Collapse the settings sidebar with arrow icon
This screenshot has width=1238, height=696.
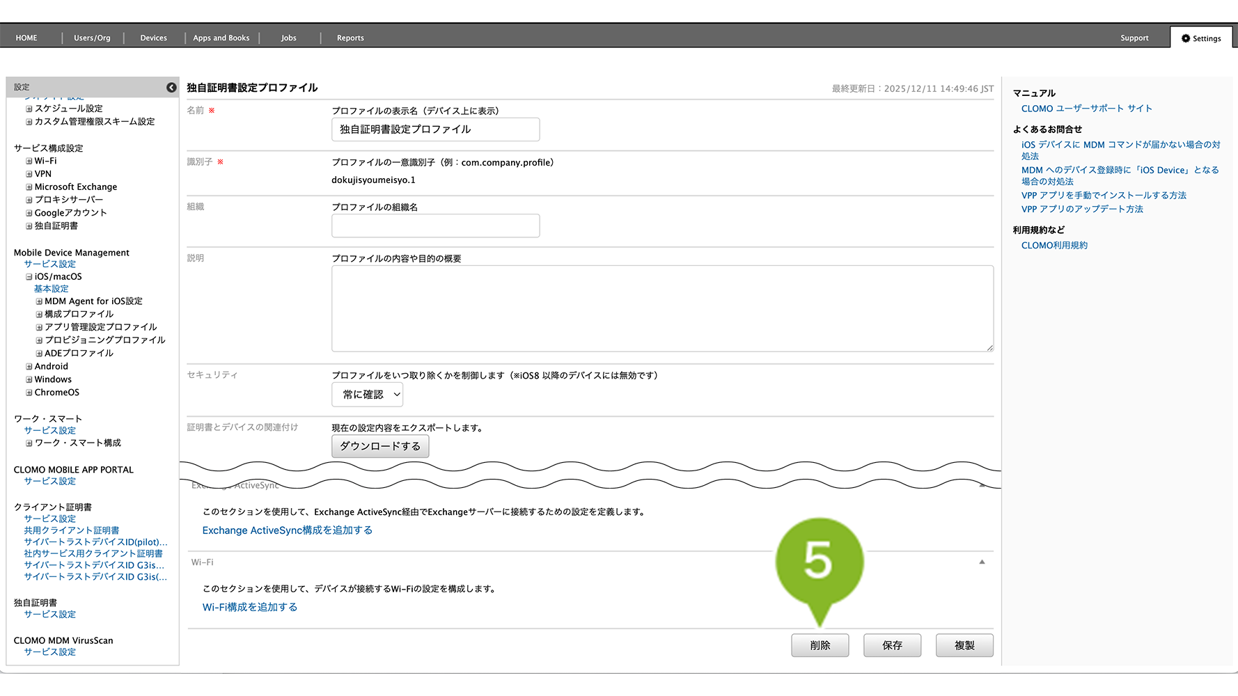[x=171, y=87]
